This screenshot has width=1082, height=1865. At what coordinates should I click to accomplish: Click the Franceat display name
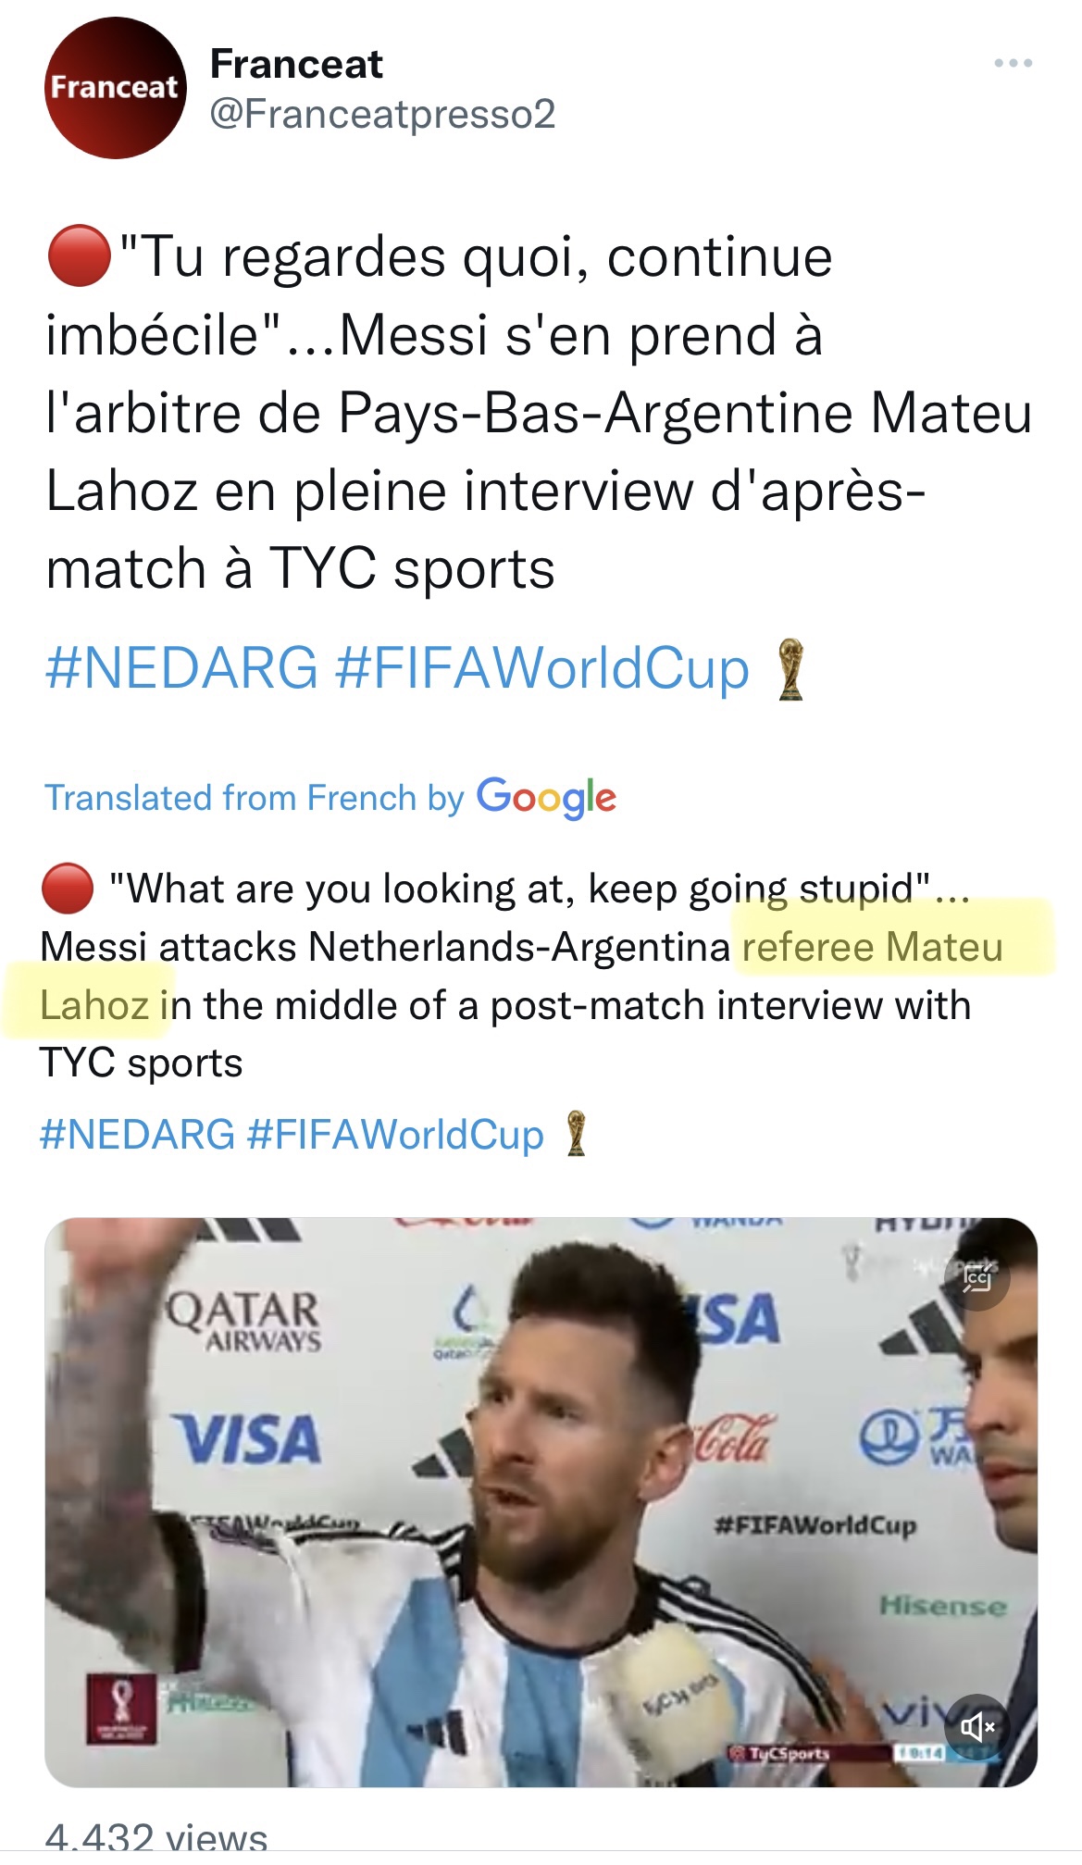[296, 65]
